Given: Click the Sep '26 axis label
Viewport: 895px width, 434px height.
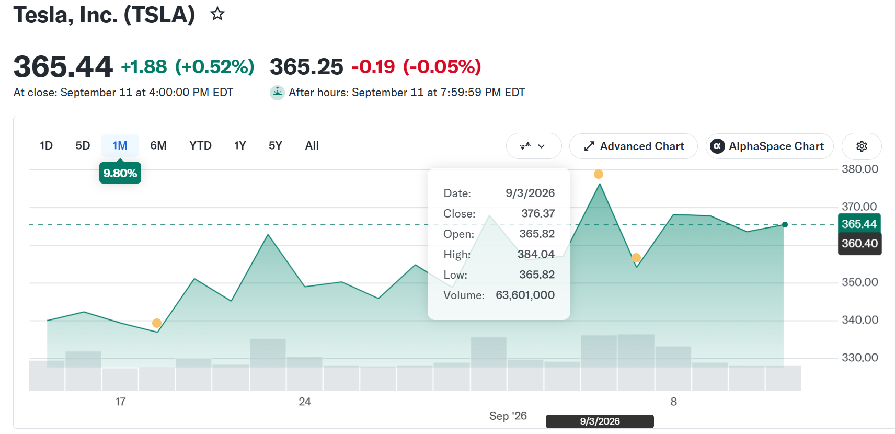Looking at the screenshot, I should pos(508,416).
